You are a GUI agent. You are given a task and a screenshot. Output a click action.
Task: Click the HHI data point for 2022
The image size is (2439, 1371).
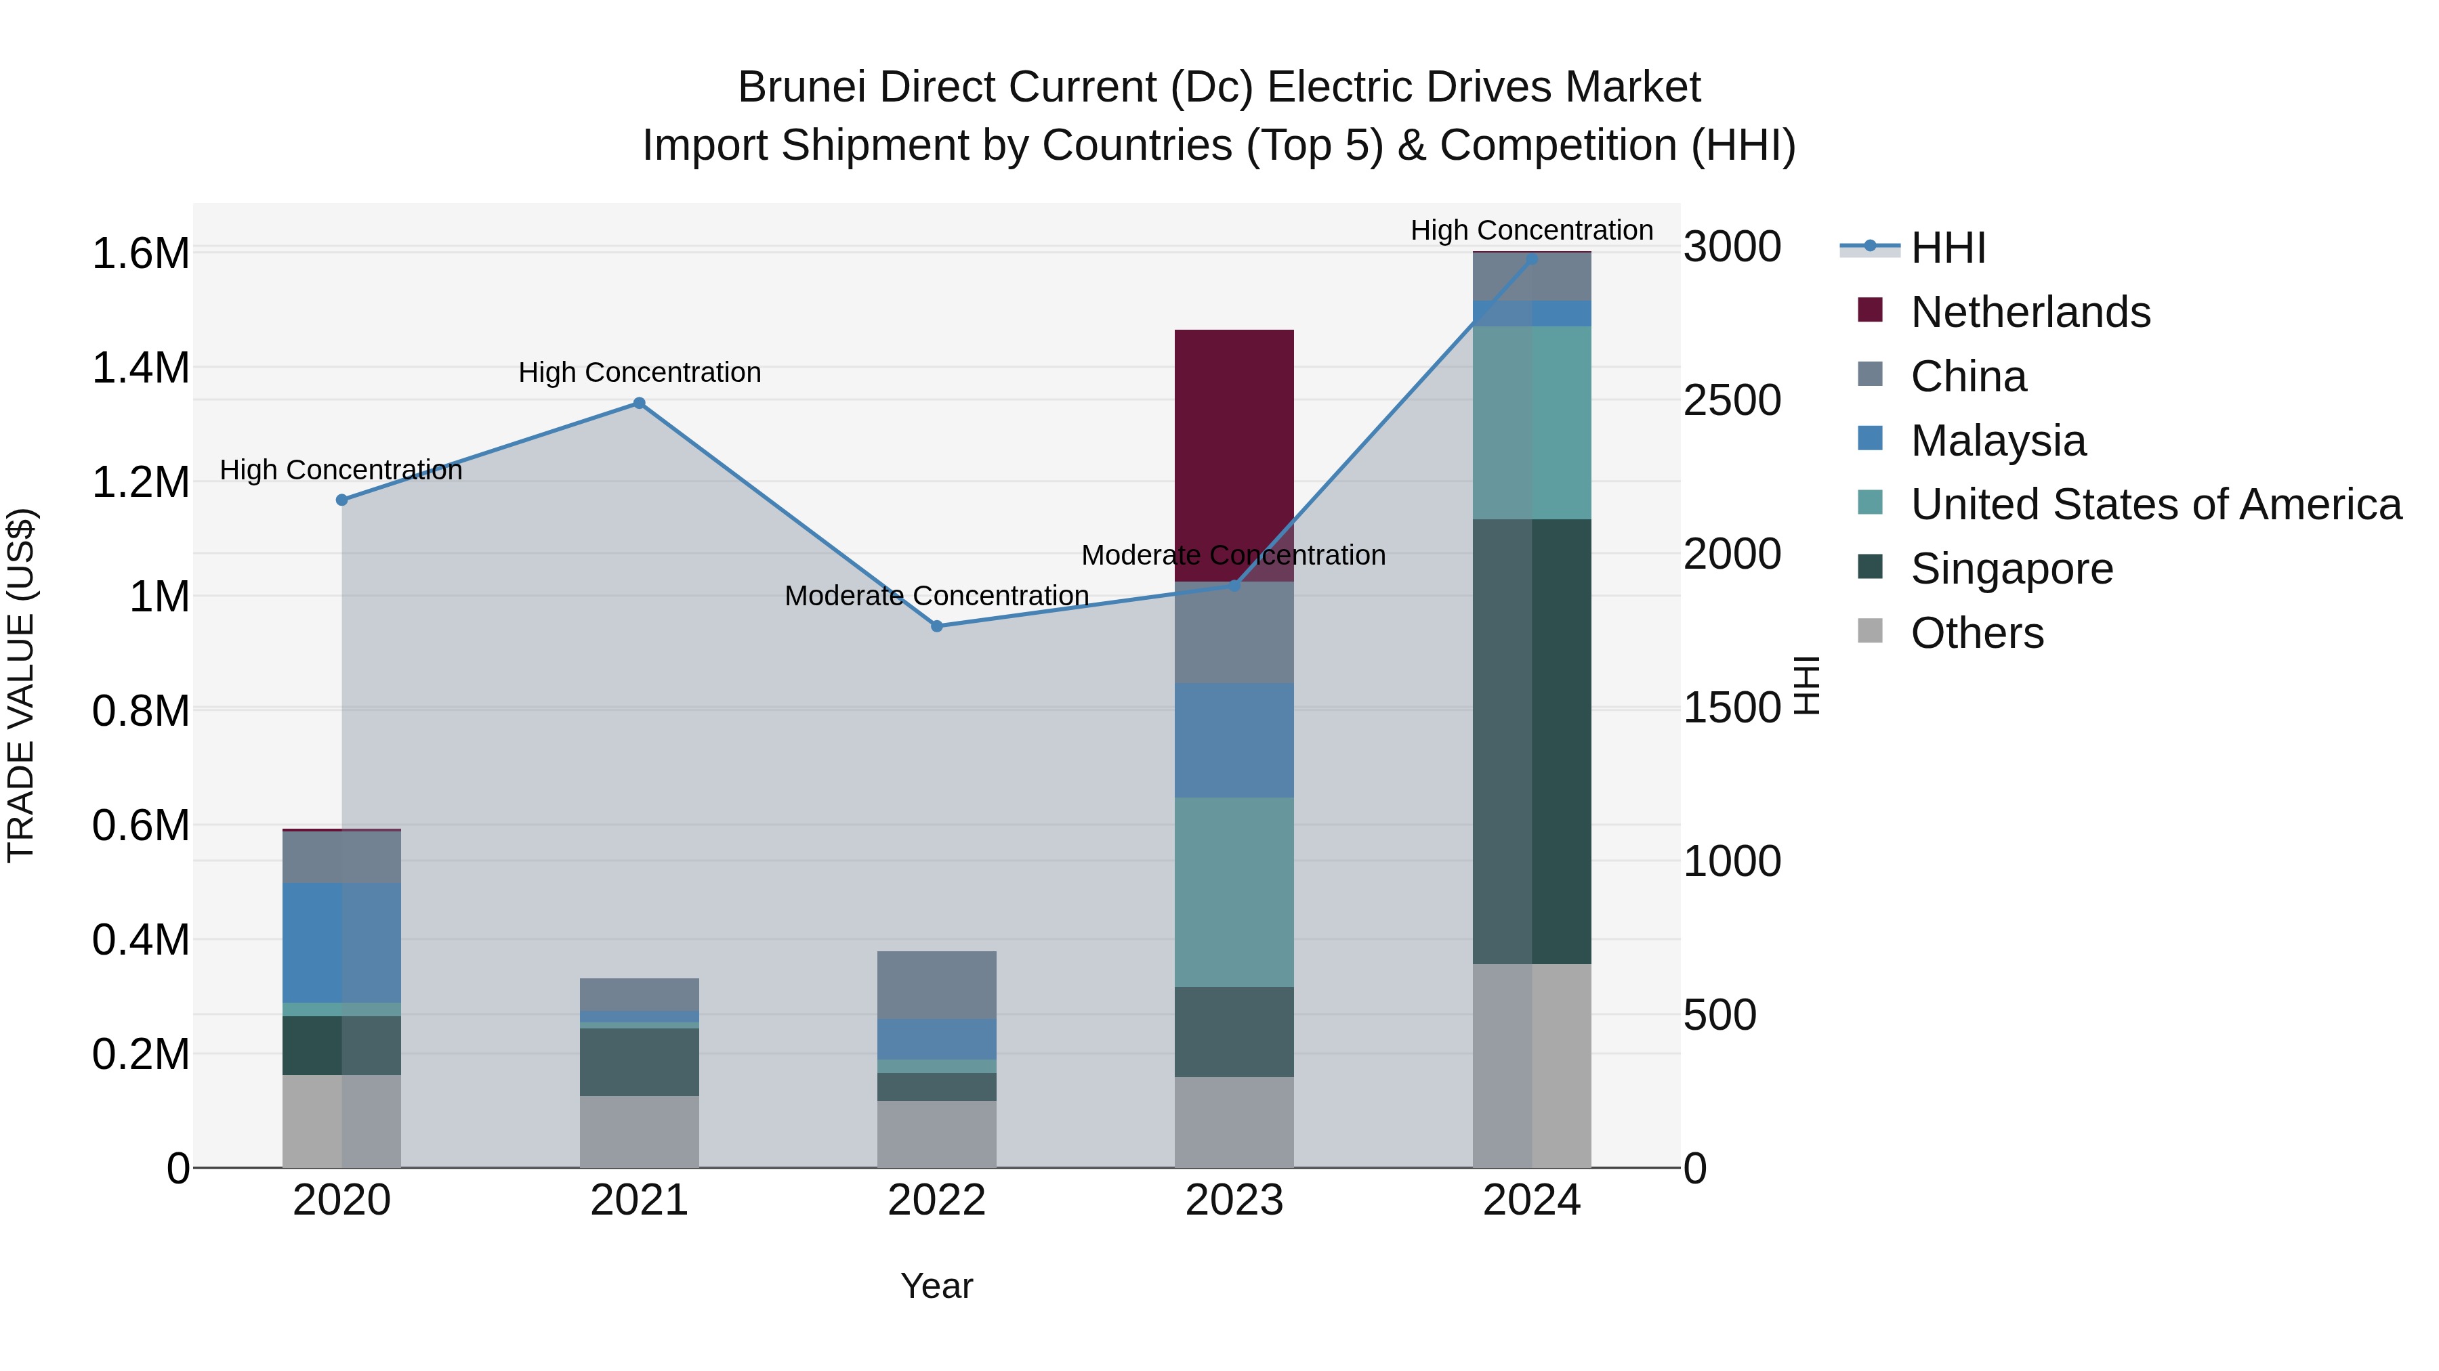[936, 626]
